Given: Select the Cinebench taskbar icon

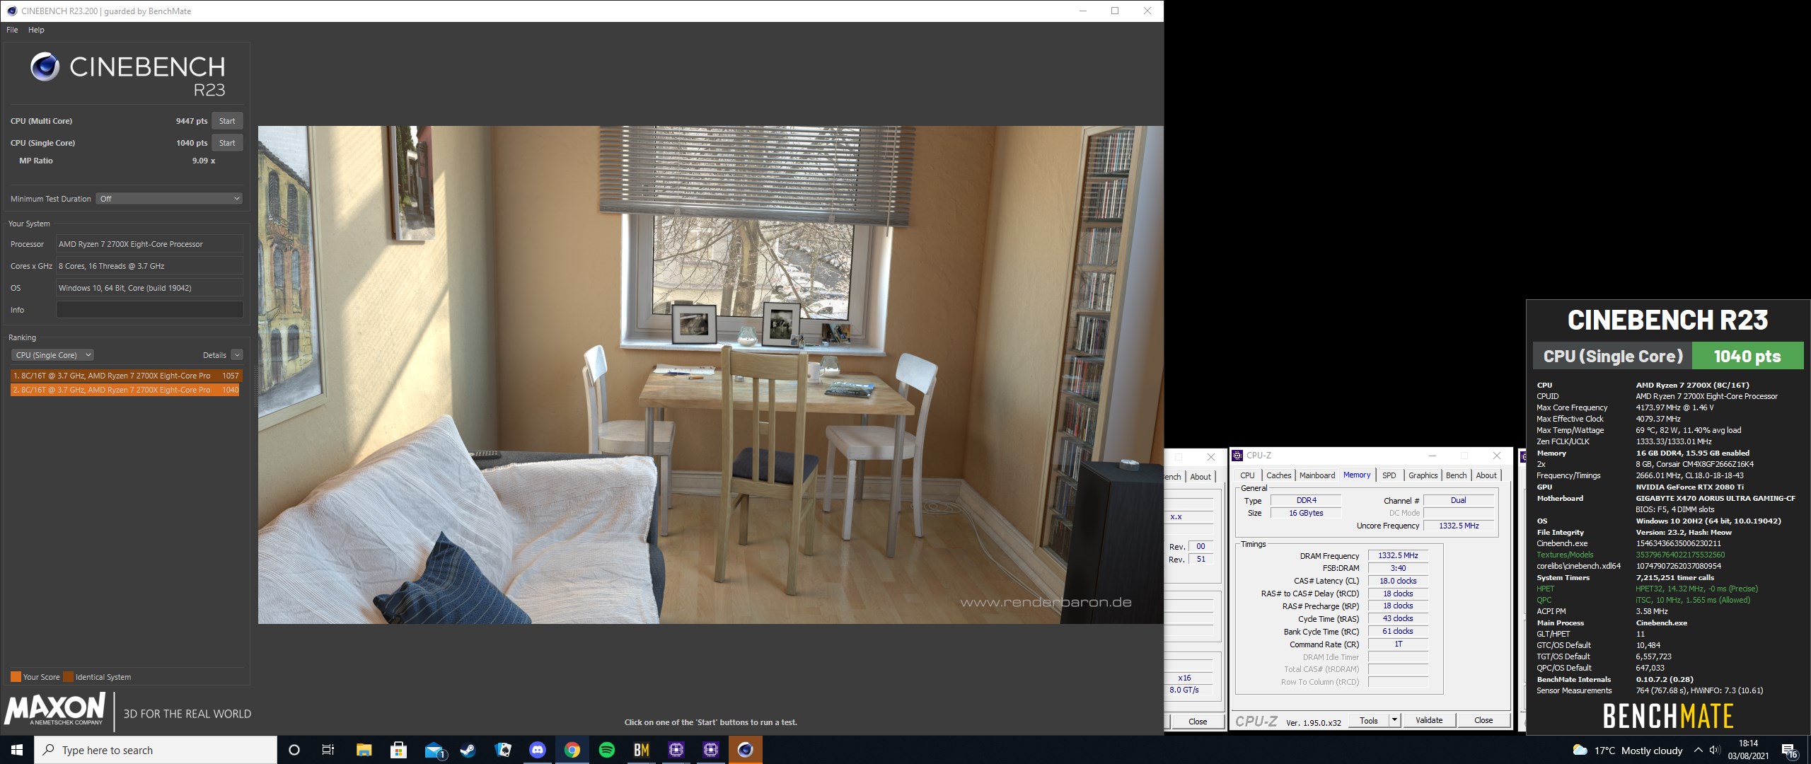Looking at the screenshot, I should click(746, 750).
